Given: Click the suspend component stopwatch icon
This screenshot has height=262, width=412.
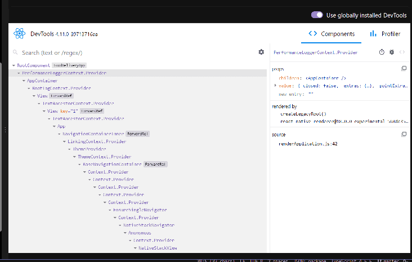Looking at the screenshot, I should click(x=382, y=52).
